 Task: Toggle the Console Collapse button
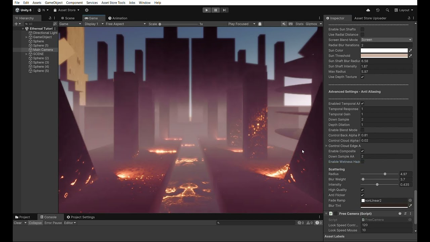tap(35, 223)
